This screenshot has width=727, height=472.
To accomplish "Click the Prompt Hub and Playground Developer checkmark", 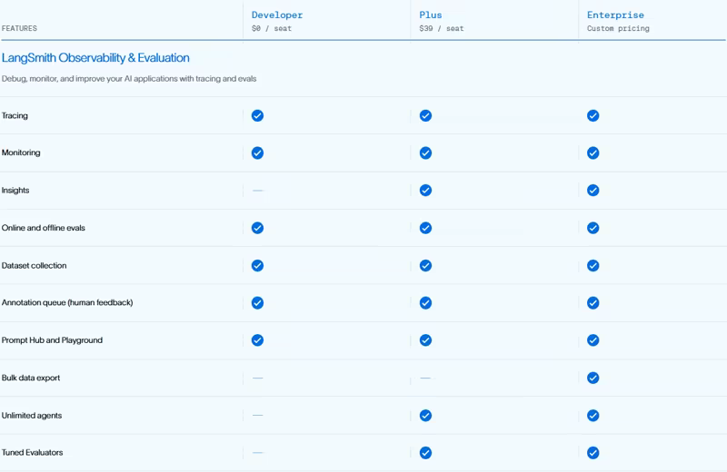I will 257,340.
